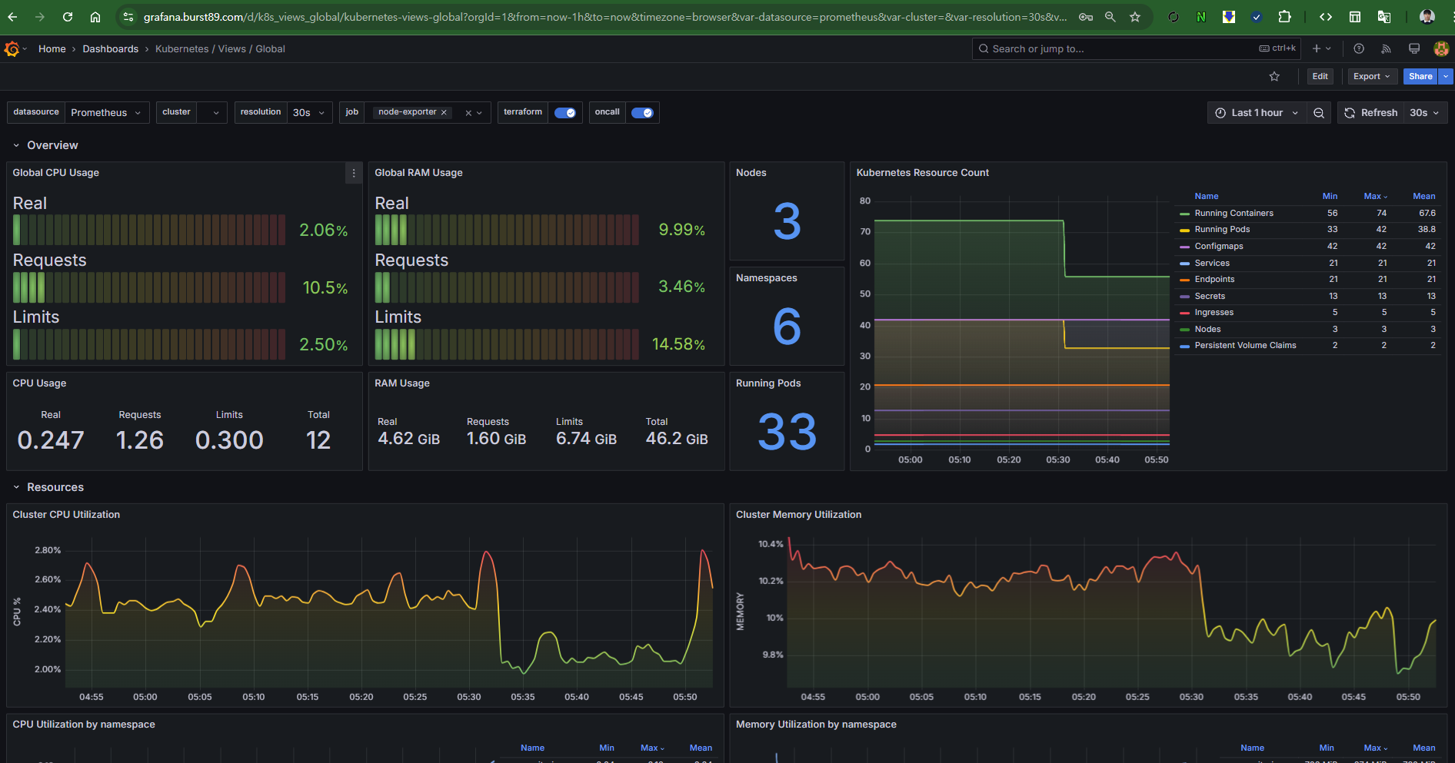Sort the resource count legend by Max column
1455x763 pixels.
click(1375, 196)
